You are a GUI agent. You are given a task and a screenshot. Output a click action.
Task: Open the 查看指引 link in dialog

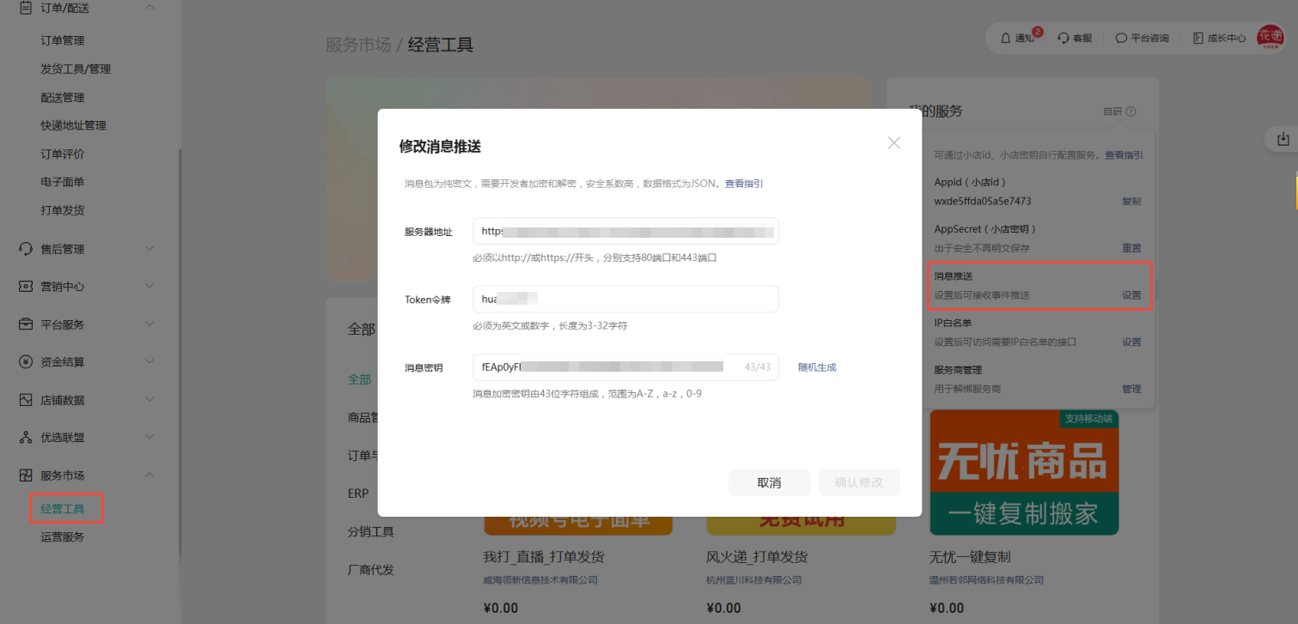coord(744,184)
